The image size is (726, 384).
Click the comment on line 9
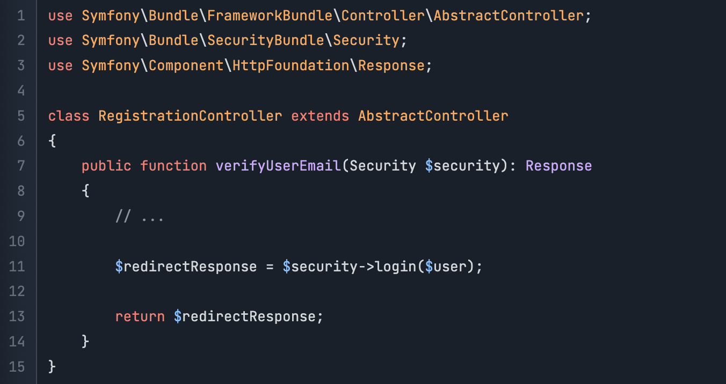click(x=140, y=216)
